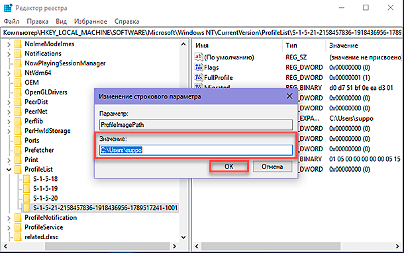
Task: Select the S-1-5-21-2158457836-1918436956-1789517241-1001 key
Action: 105,207
